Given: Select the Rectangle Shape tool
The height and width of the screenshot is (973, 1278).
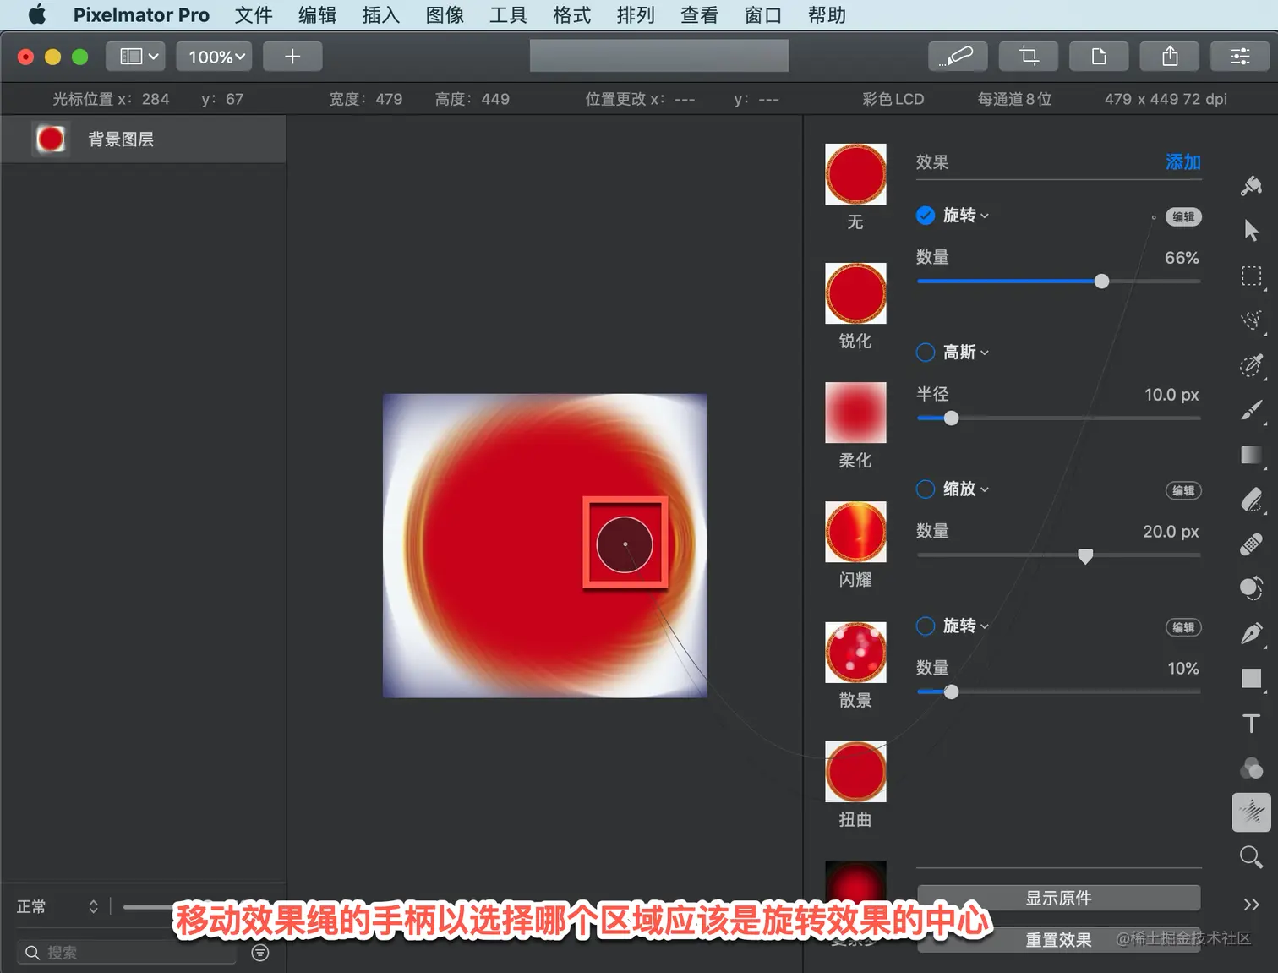Looking at the screenshot, I should (1252, 678).
